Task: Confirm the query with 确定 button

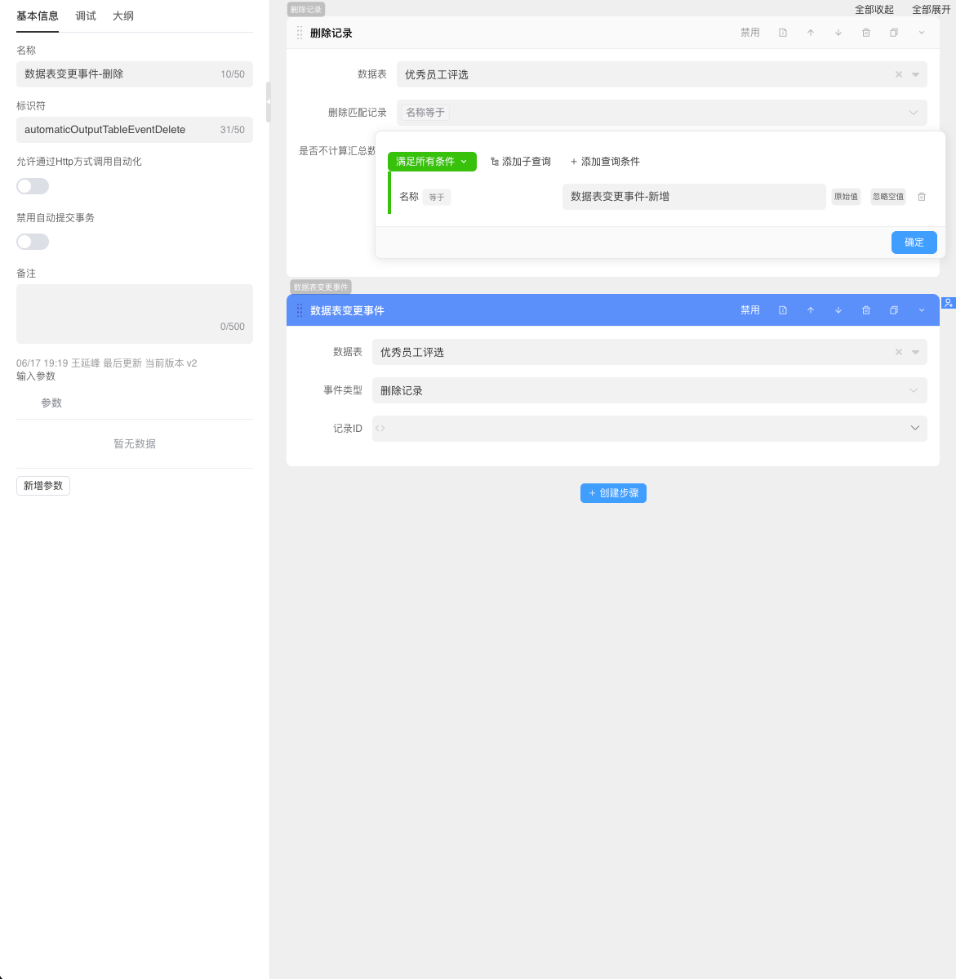Action: coord(914,243)
